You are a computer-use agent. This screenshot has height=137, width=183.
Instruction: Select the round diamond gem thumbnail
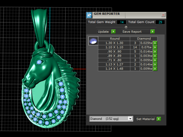click(x=93, y=41)
